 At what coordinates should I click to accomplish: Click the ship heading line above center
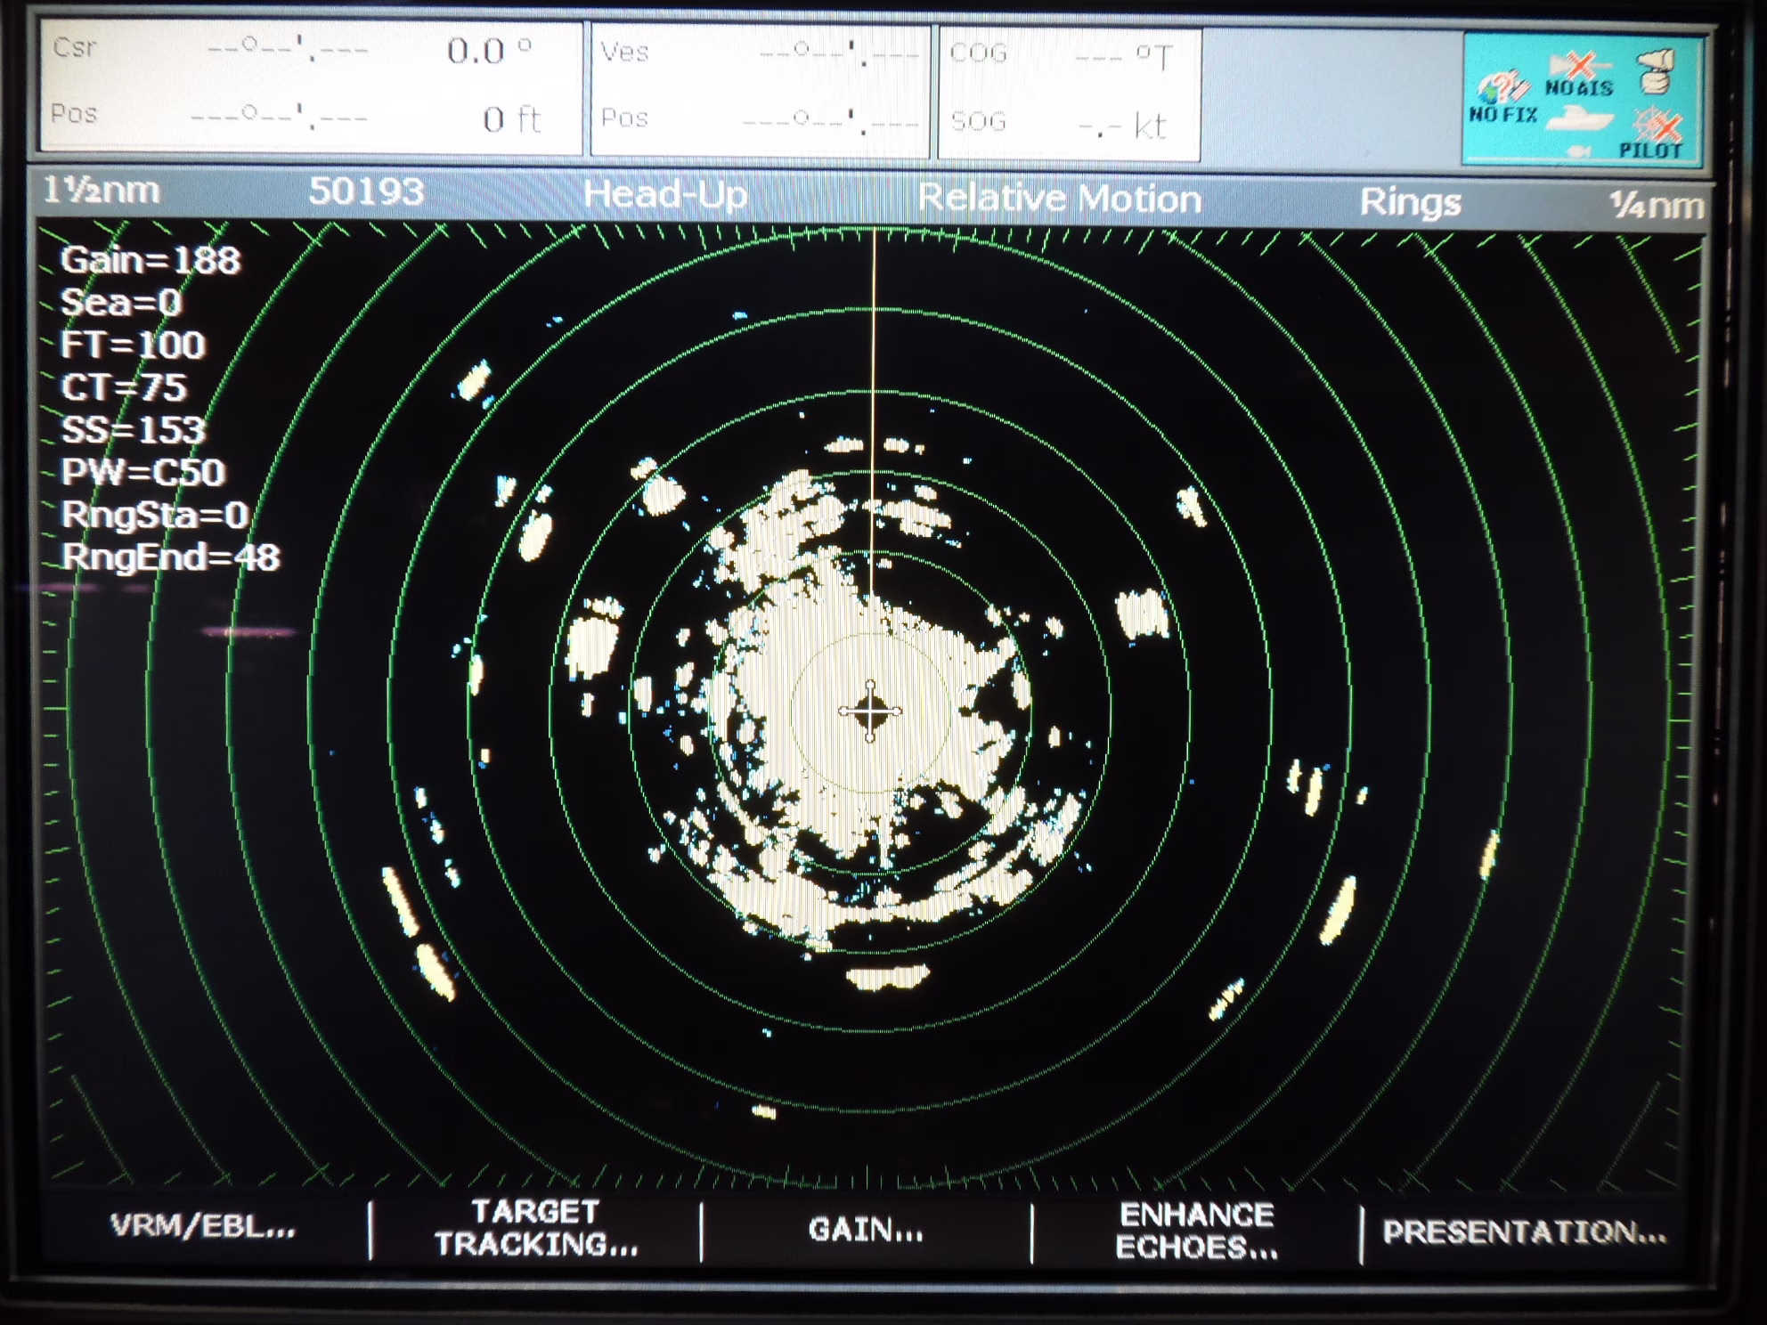pos(874,411)
